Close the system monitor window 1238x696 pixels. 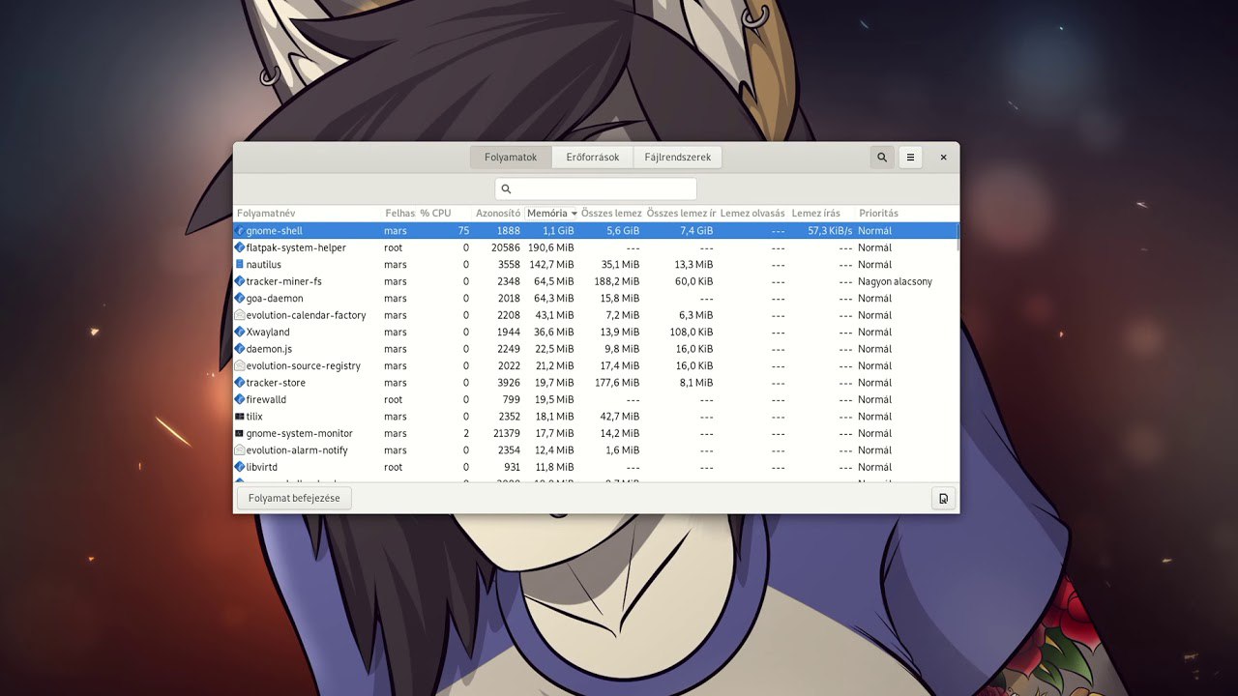pyautogui.click(x=943, y=157)
